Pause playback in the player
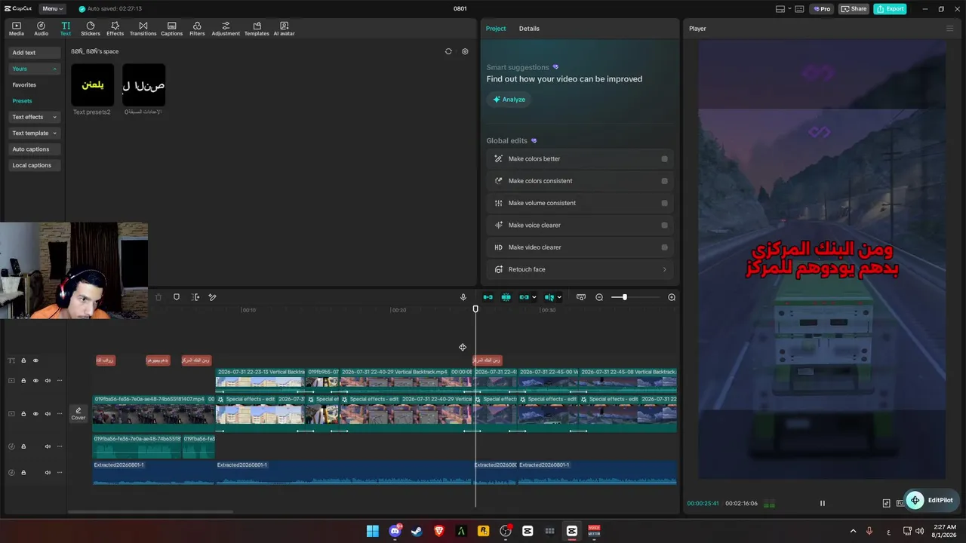The height and width of the screenshot is (543, 966). (x=823, y=503)
